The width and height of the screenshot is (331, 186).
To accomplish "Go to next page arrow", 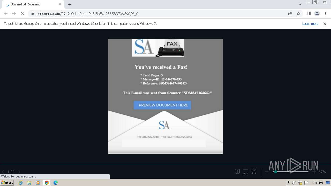I will click(19, 172).
